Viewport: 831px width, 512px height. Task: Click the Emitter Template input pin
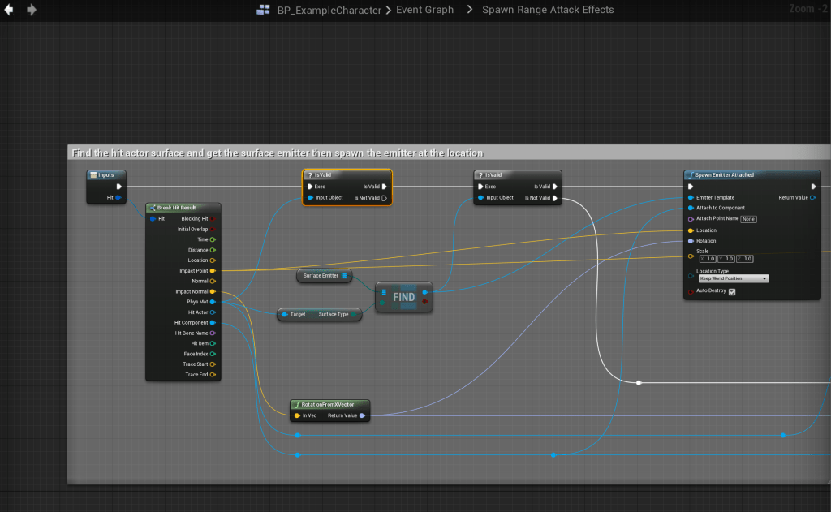(x=691, y=197)
